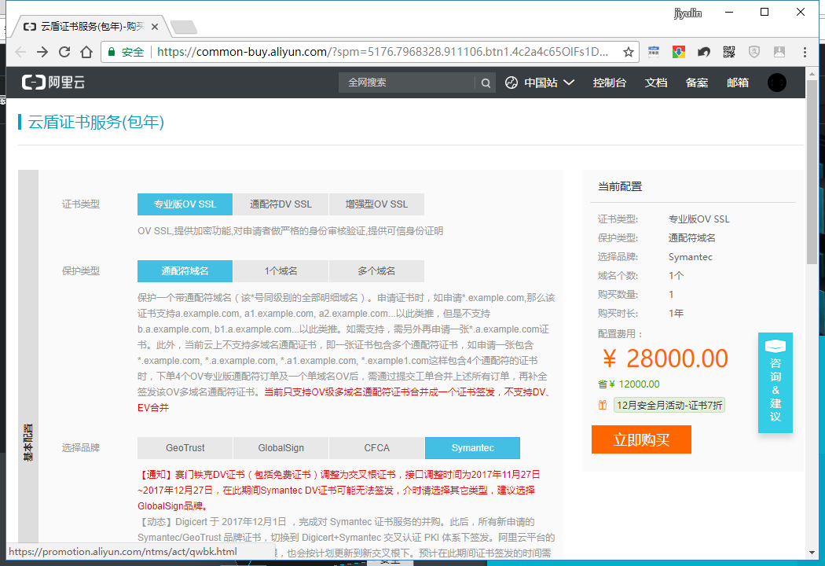Screen dimensions: 825x566
Task: Click the globe icon beside 中国站
Action: (x=511, y=83)
